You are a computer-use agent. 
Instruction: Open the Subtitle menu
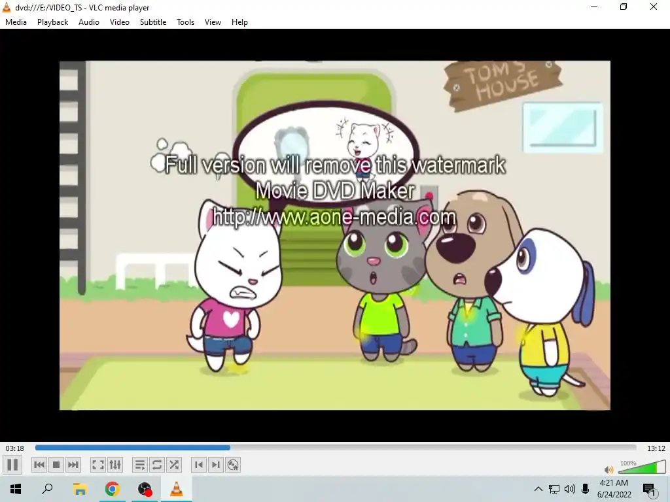click(x=153, y=22)
